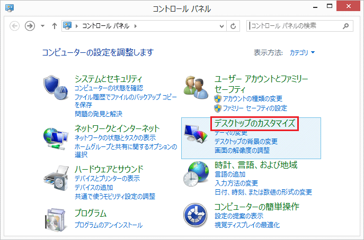The height and width of the screenshot is (240, 364).
Task: Open コンピューターの状態を確認 link
Action: [x=109, y=88]
